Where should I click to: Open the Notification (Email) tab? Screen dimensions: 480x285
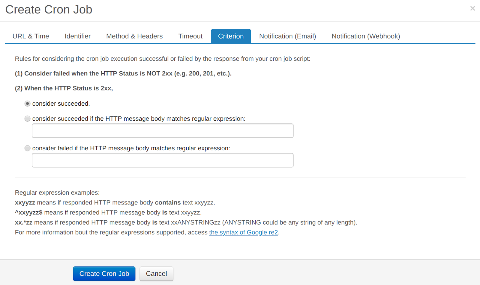287,36
